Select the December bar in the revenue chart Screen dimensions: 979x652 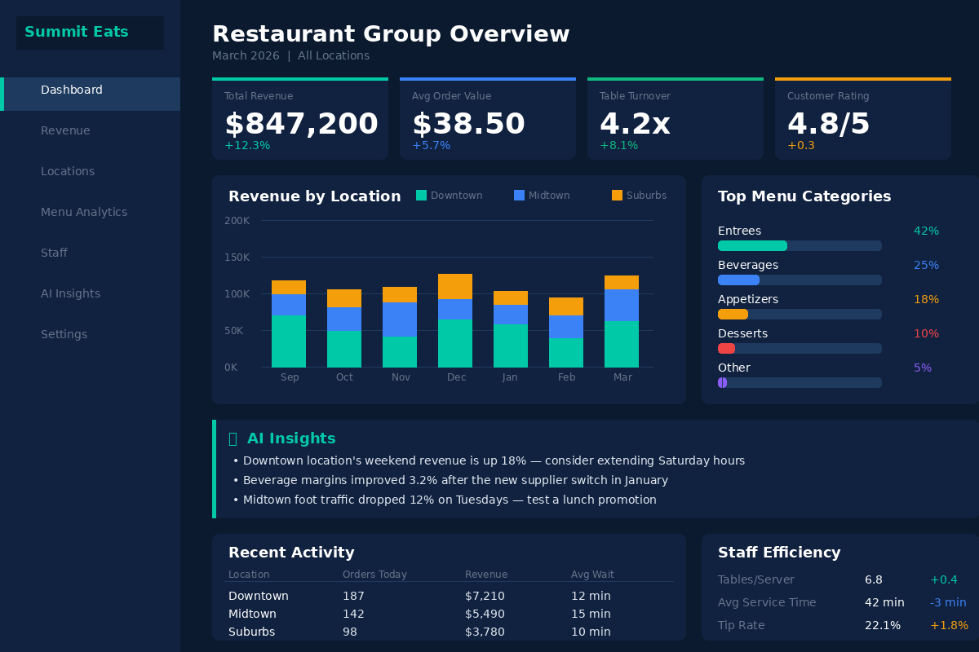click(x=456, y=318)
